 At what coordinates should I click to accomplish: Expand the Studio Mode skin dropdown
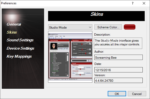coord(70,27)
